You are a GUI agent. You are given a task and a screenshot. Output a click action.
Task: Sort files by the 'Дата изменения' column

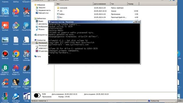[102, 4]
